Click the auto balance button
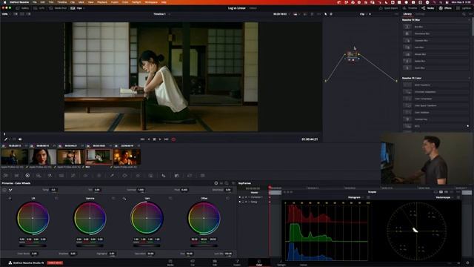474x267 pixels. click(x=4, y=190)
